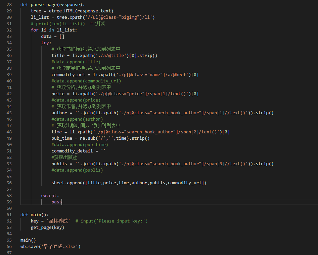Click 'main()' call on line 65
318x255 pixels.
28,240
